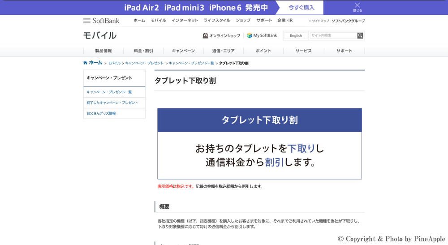Open 終了したキャンペーン・プレゼント sidebar link
Image resolution: width=448 pixels, height=245 pixels.
(112, 103)
